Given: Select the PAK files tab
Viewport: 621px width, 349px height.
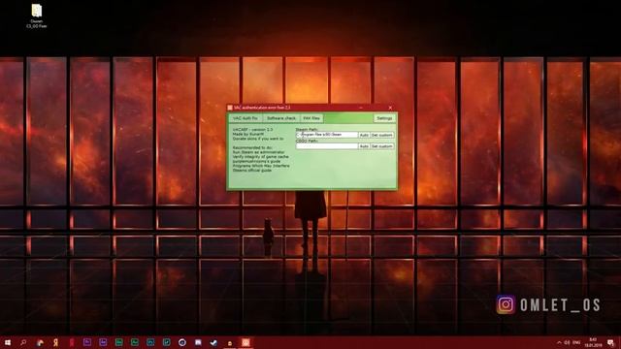Looking at the screenshot, I should click(311, 118).
